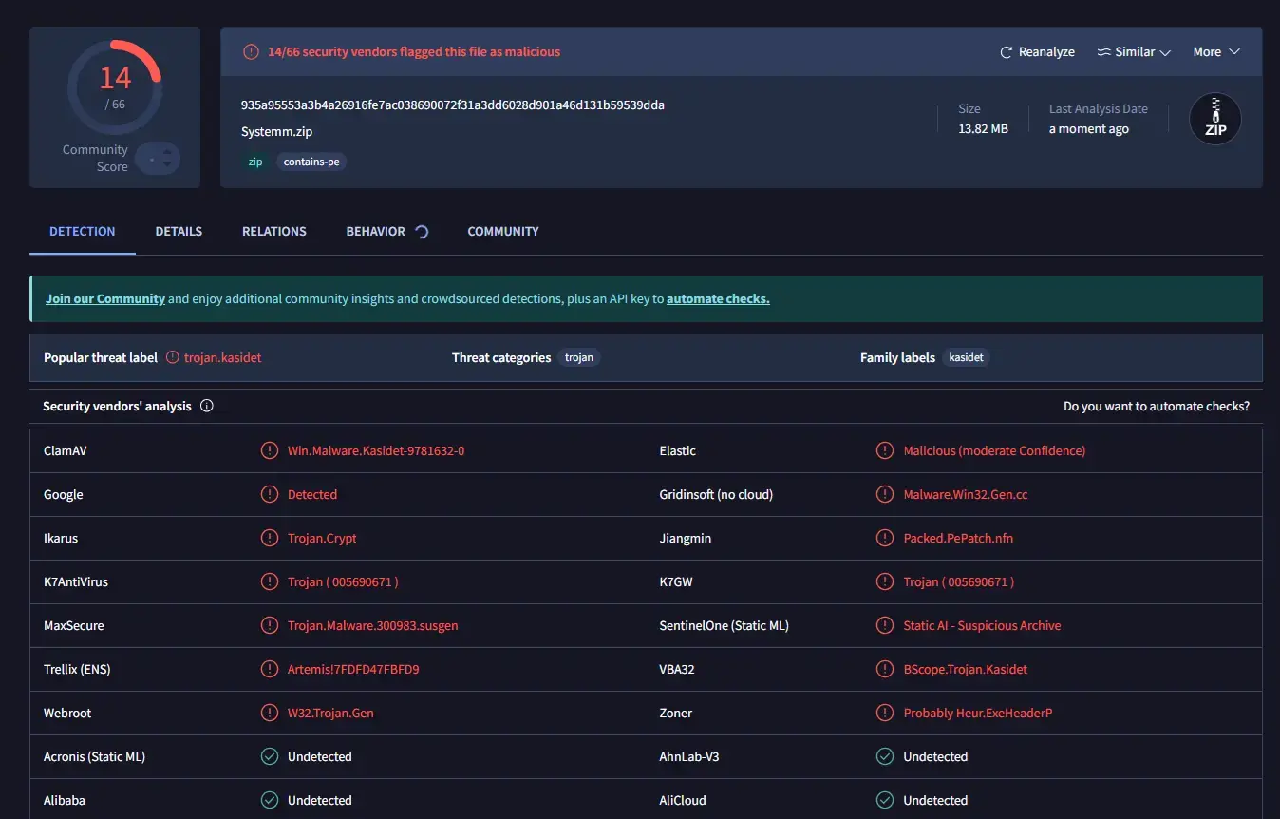Open the Relations tab
Image resolution: width=1280 pixels, height=819 pixels.
tap(274, 231)
